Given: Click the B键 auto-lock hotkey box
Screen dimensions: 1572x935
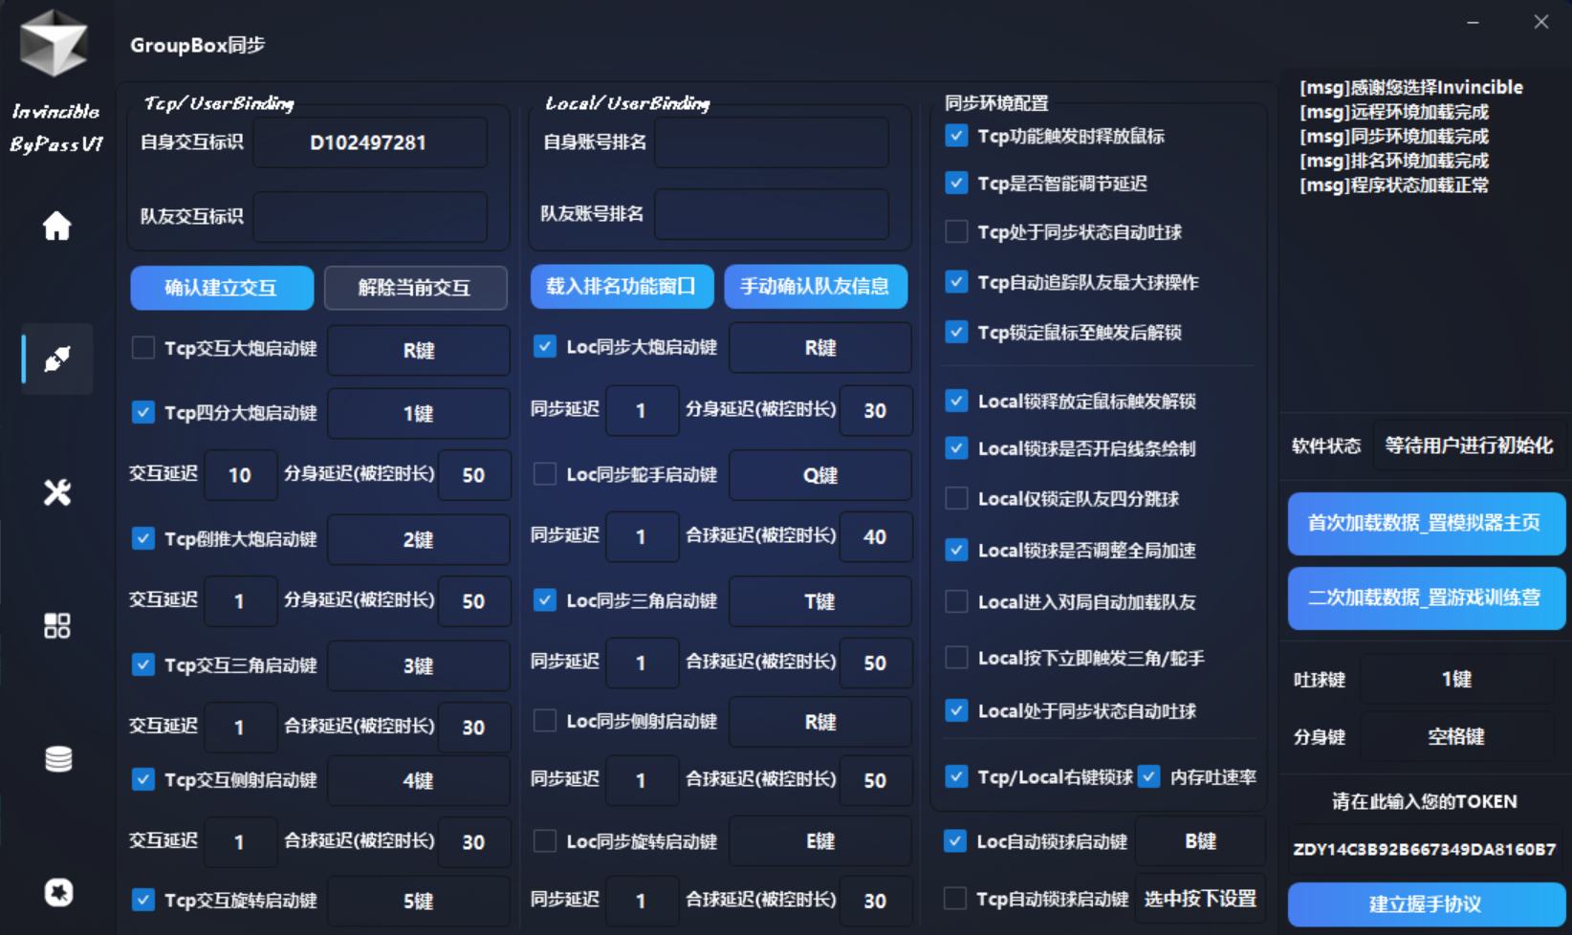Looking at the screenshot, I should pos(1201,841).
